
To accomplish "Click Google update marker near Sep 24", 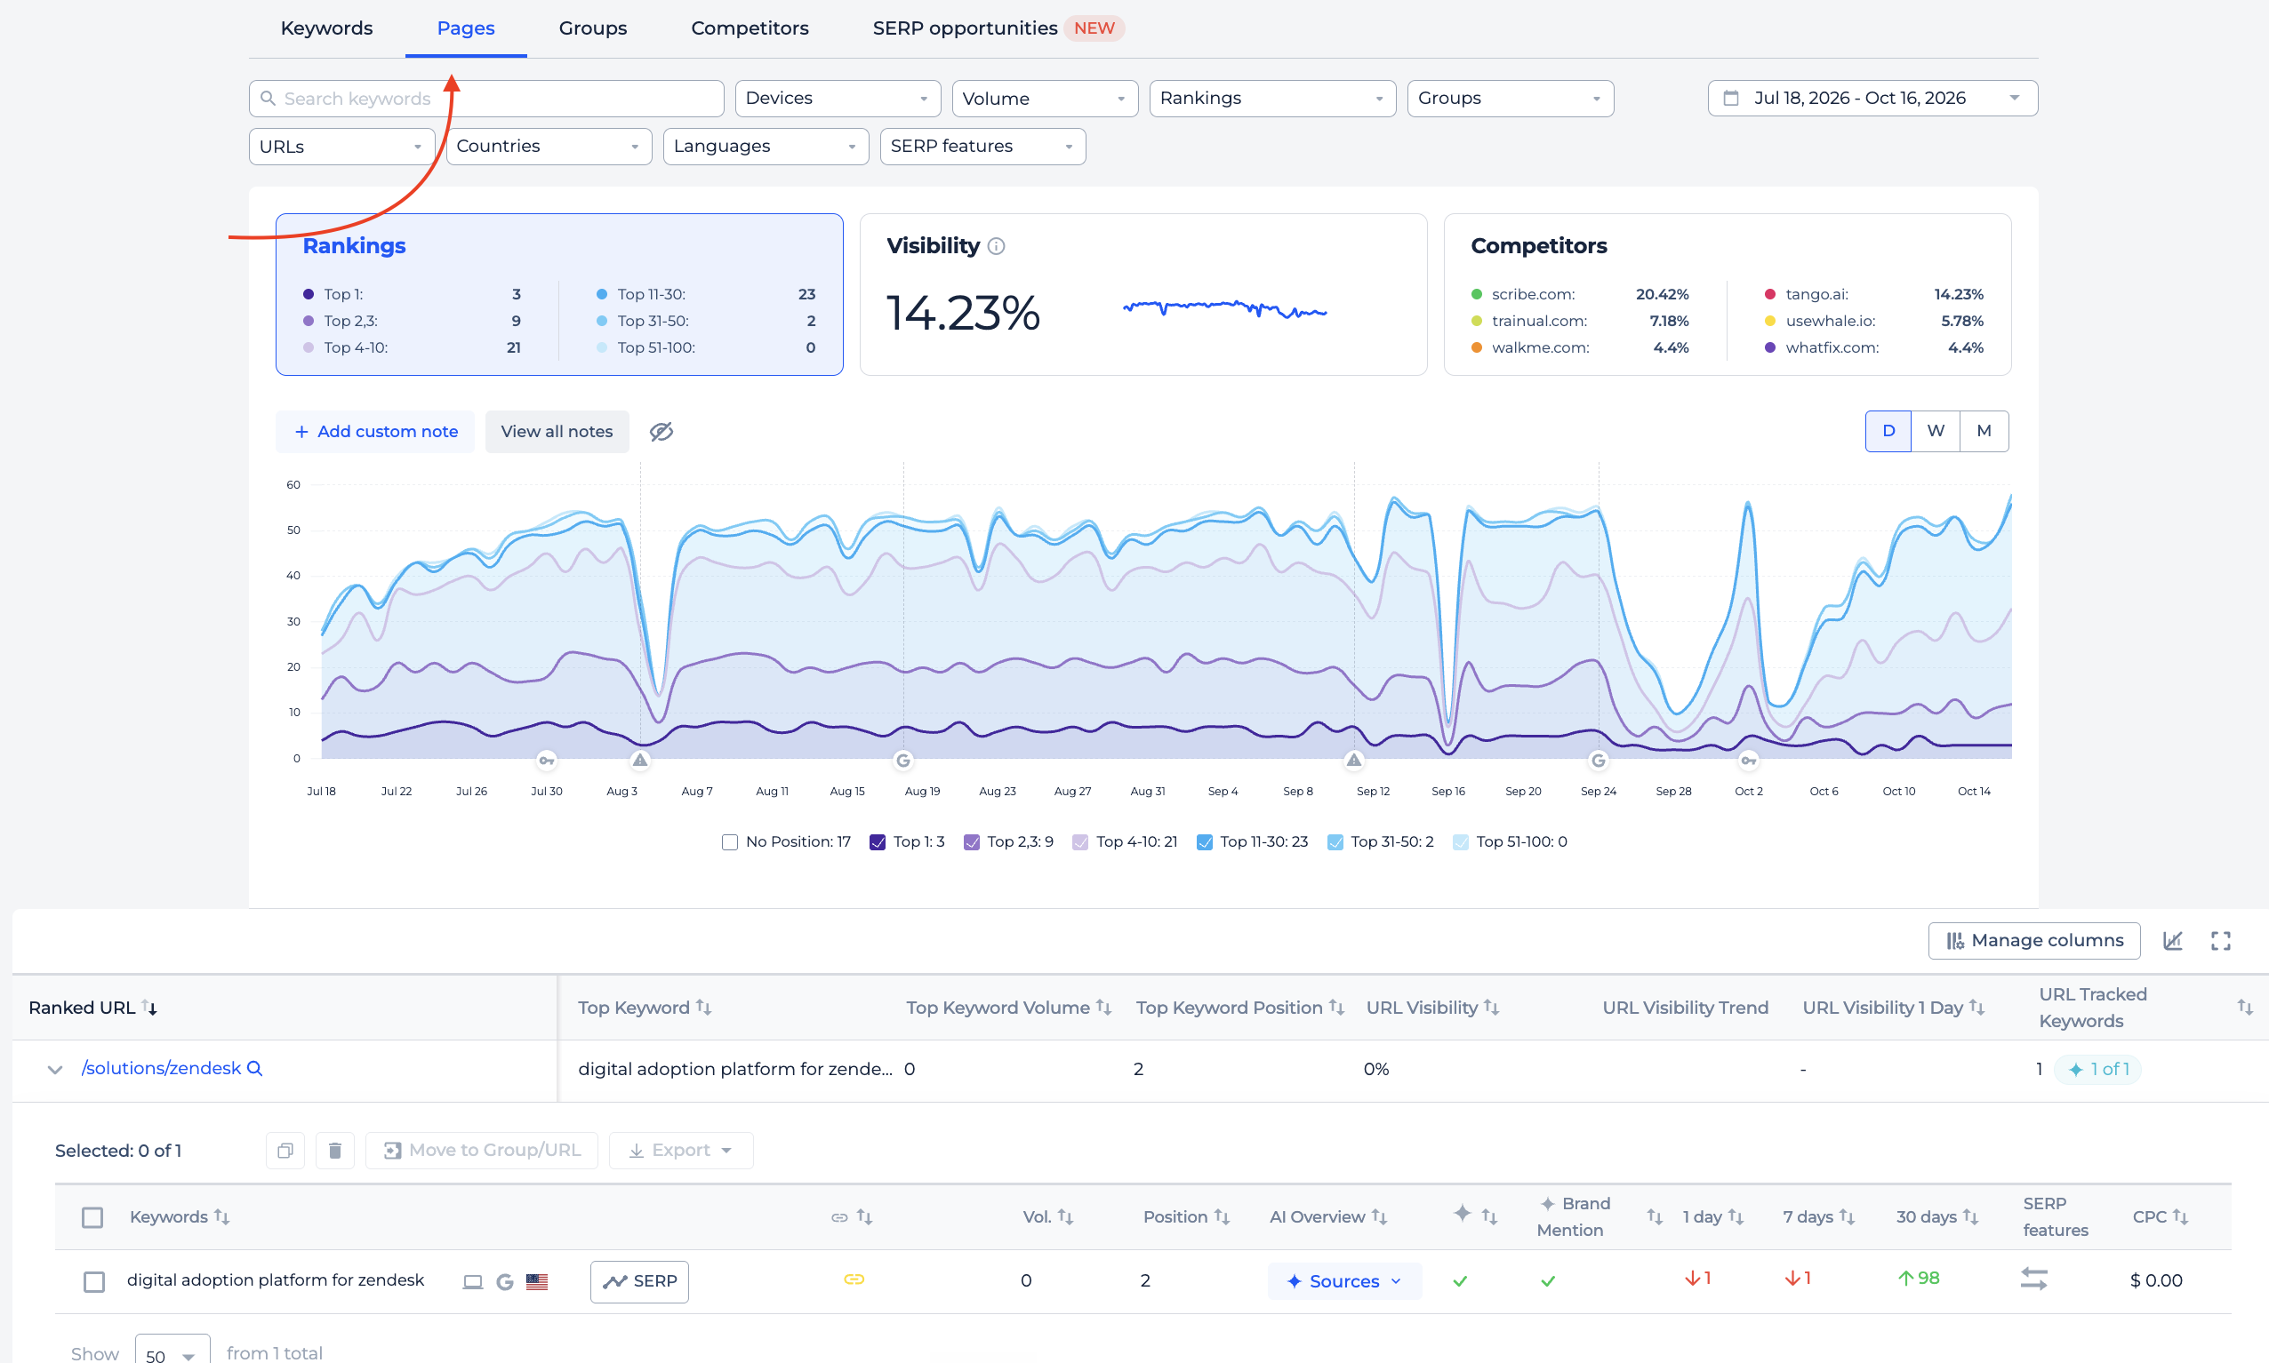I will [1598, 761].
